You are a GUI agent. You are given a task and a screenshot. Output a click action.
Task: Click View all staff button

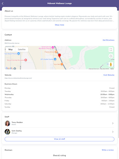pos(59,139)
